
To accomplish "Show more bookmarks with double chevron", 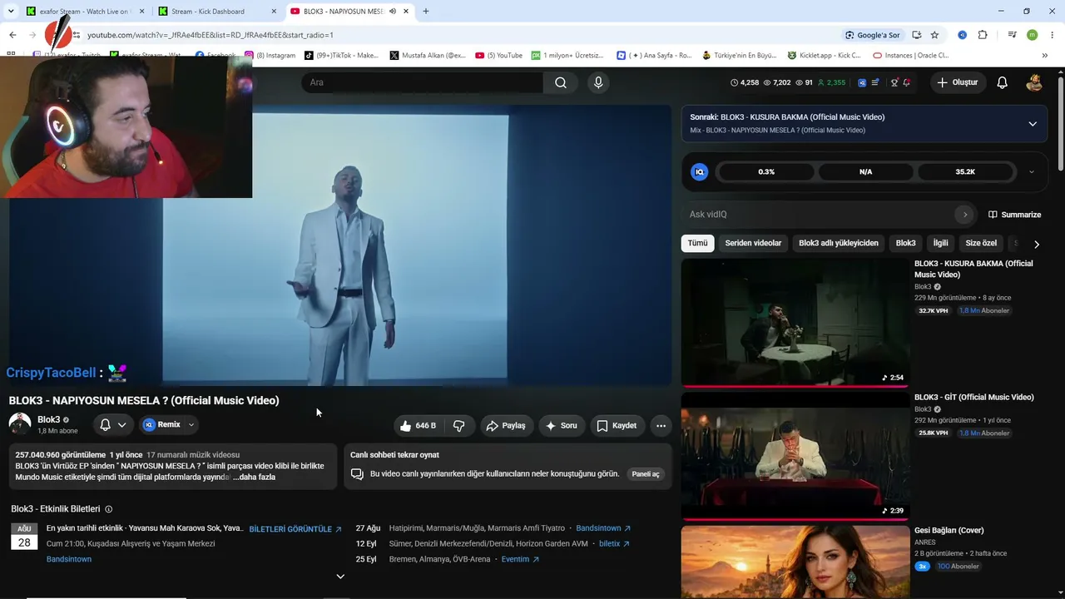I will 1045,56.
